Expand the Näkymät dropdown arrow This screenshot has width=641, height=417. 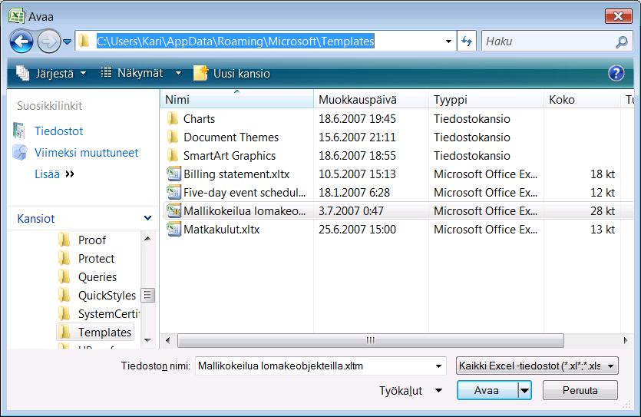[x=178, y=73]
